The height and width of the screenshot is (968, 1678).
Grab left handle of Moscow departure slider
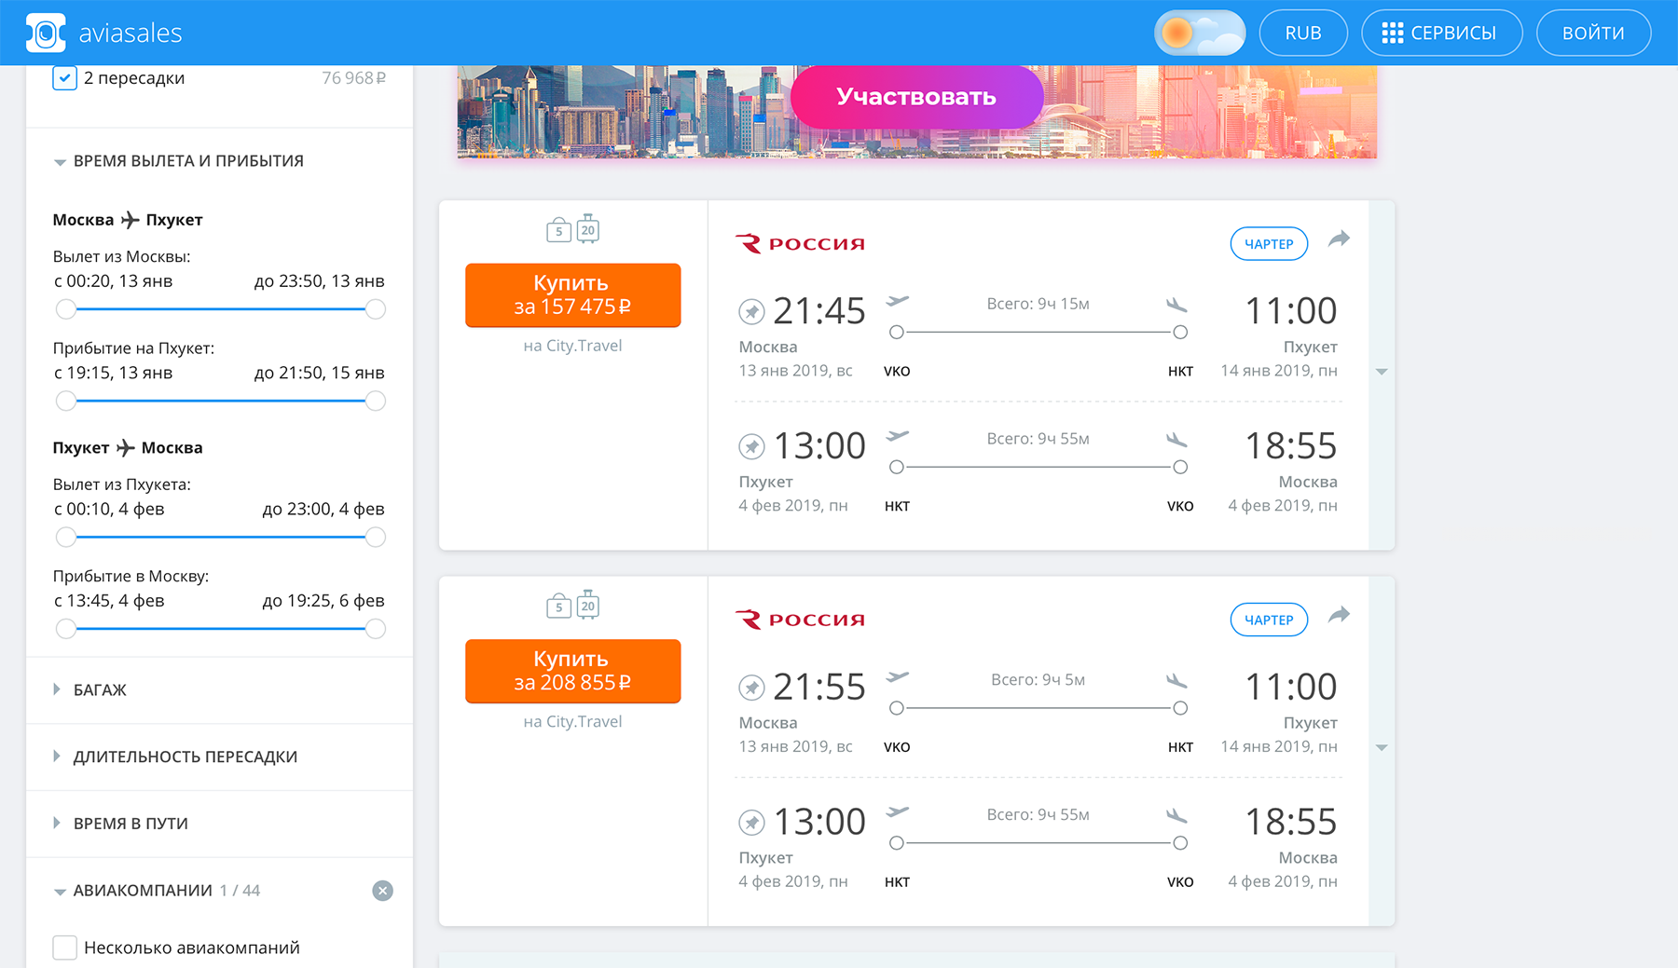pyautogui.click(x=65, y=309)
